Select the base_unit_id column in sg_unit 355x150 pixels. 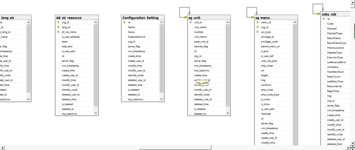pos(207,42)
